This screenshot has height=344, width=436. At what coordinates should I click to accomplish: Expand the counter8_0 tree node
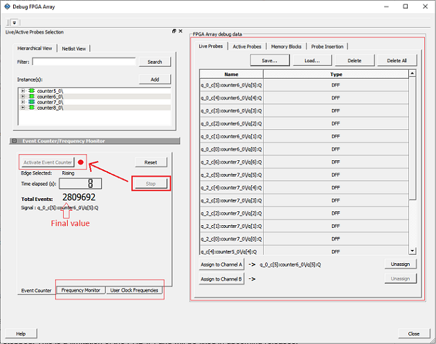click(x=23, y=108)
